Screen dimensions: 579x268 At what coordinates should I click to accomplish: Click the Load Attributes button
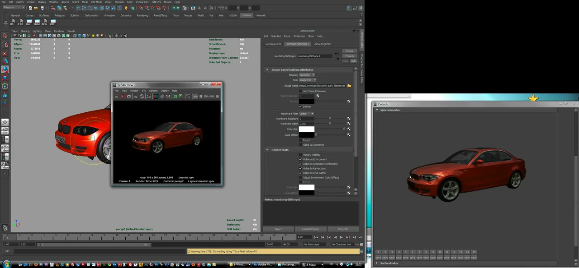pos(310,229)
